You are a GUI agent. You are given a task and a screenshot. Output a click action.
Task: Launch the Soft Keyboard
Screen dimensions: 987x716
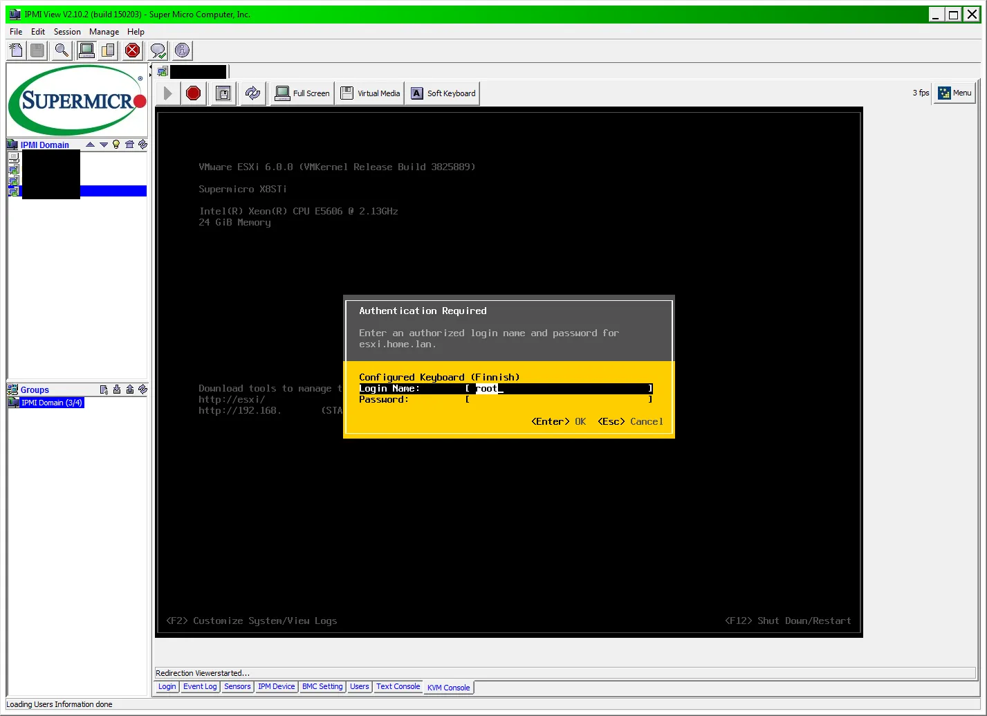coord(442,93)
